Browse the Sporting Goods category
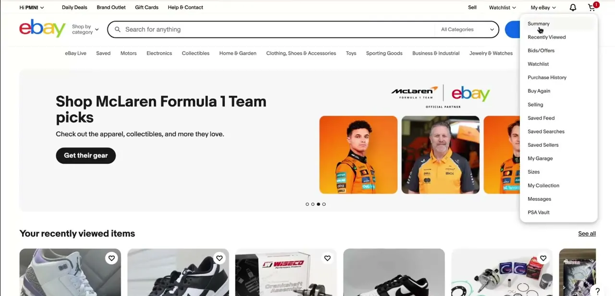The width and height of the screenshot is (615, 296). click(384, 53)
